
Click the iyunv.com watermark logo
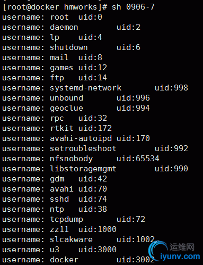[174, 252]
